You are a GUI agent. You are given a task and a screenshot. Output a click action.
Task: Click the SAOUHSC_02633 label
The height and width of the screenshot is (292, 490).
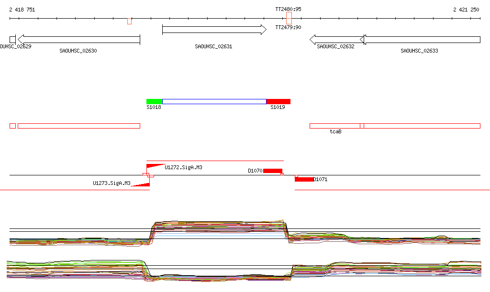pos(419,51)
